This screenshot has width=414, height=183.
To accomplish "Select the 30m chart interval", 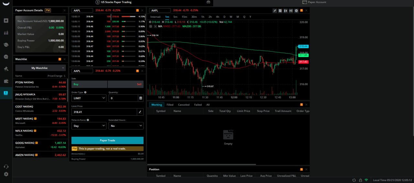I will [194, 17].
